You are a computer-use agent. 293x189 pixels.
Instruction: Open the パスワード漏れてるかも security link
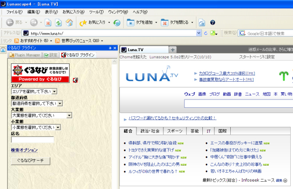pos(172,118)
